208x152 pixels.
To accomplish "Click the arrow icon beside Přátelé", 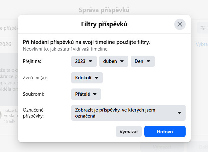I will coord(95,94).
